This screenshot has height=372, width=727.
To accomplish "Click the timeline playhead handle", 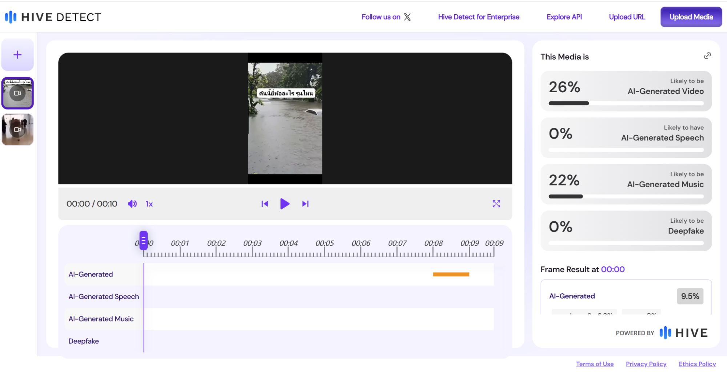I will [x=144, y=240].
